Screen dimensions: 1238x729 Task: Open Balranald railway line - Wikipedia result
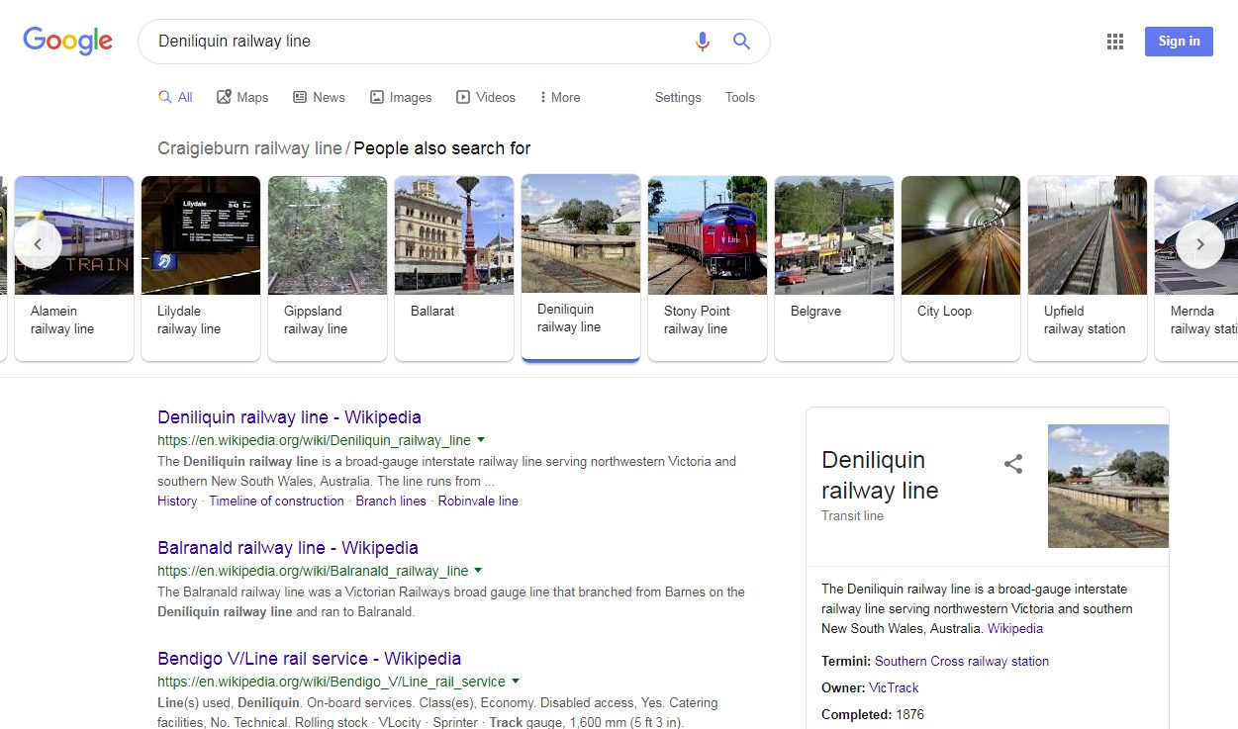[x=288, y=548]
